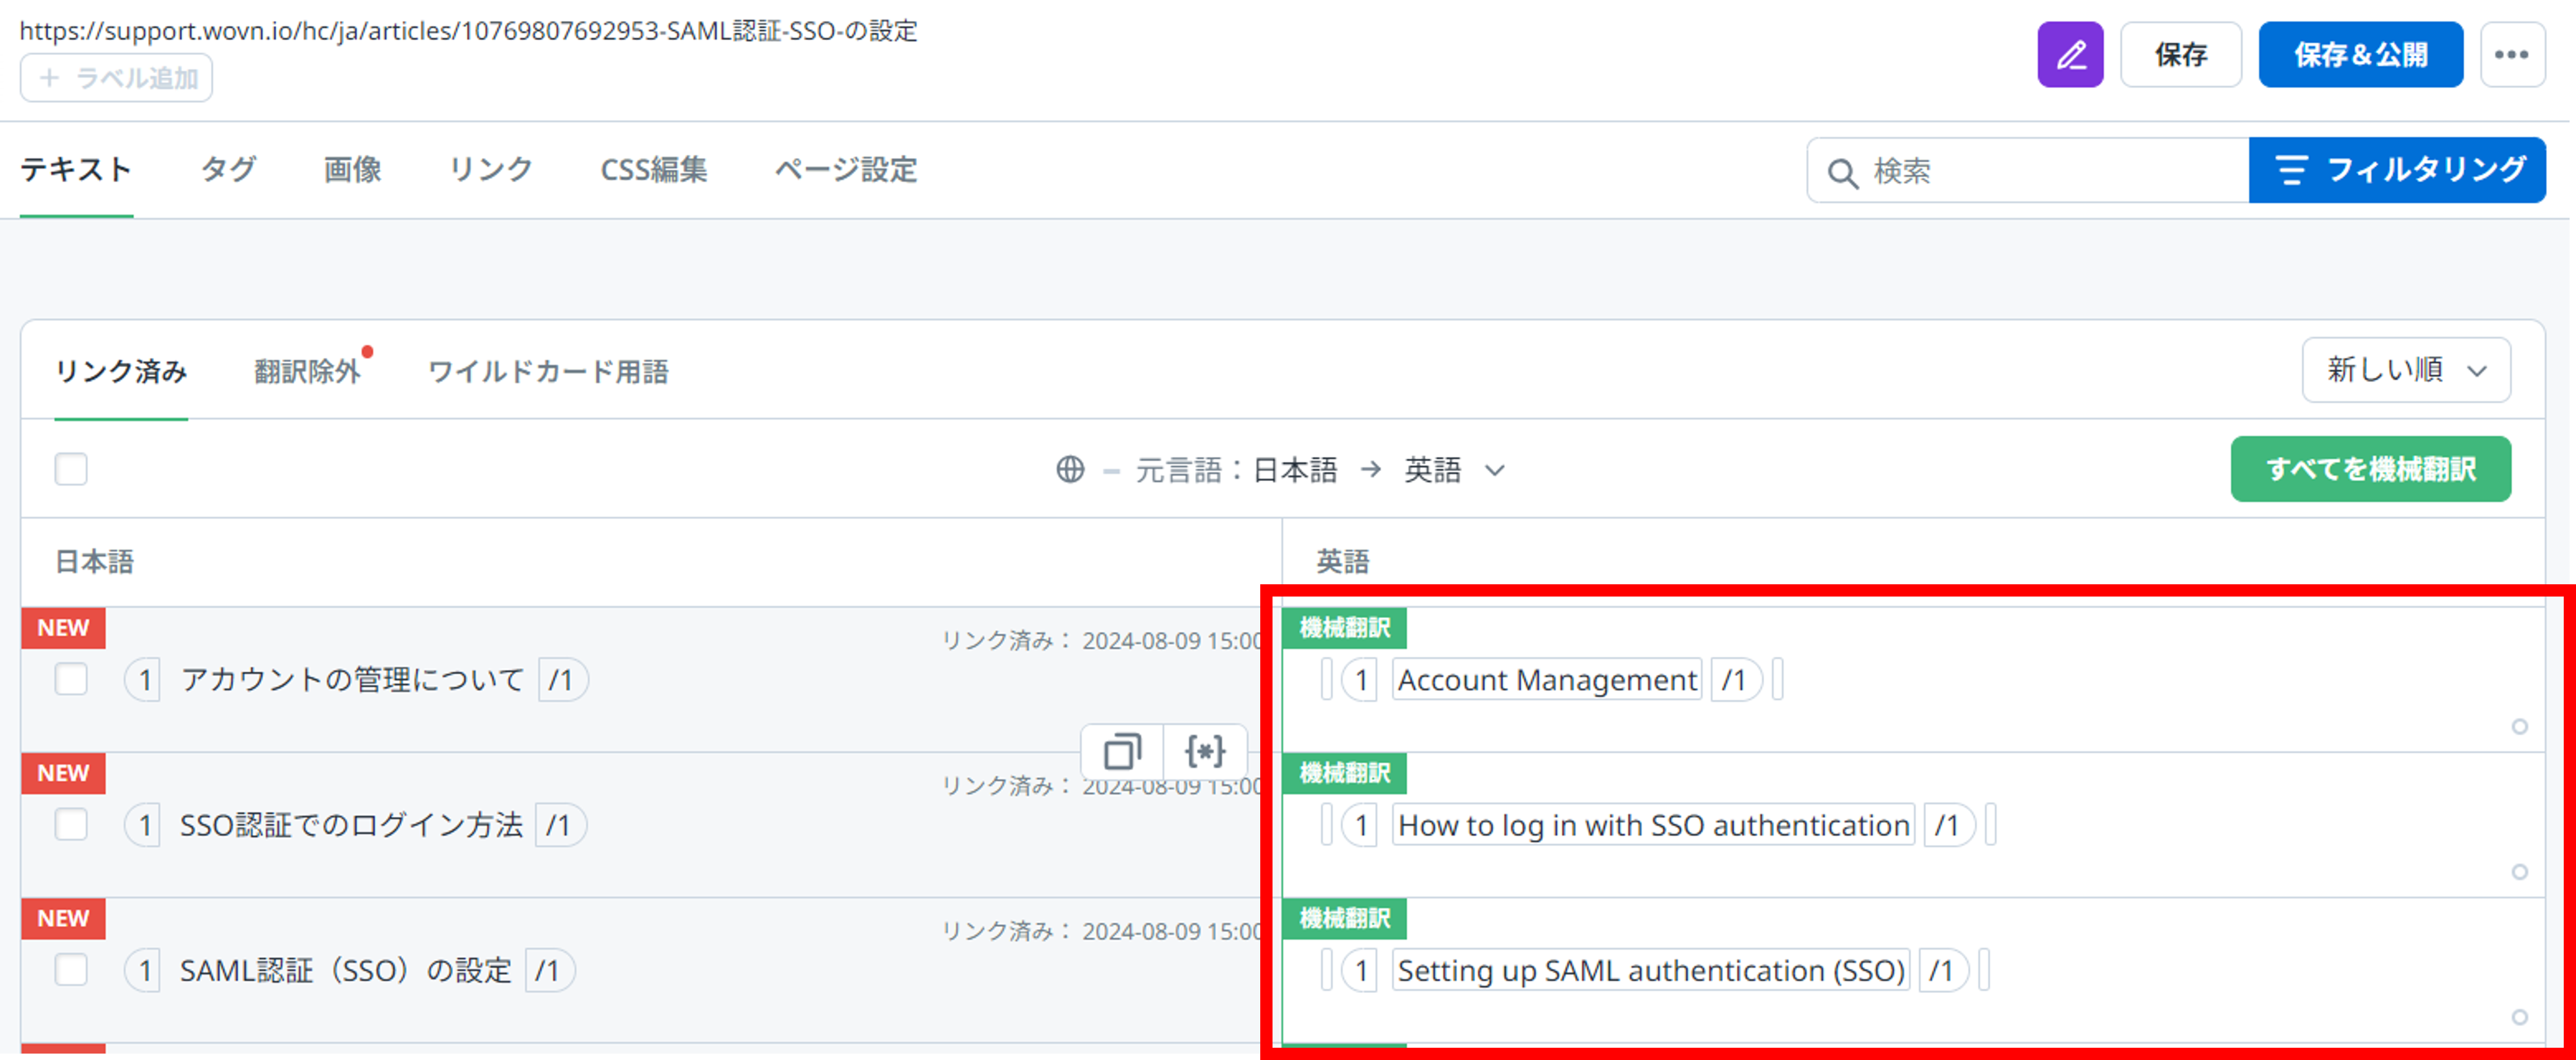Click the opening tag 1 before Account Management

pyautogui.click(x=1360, y=679)
